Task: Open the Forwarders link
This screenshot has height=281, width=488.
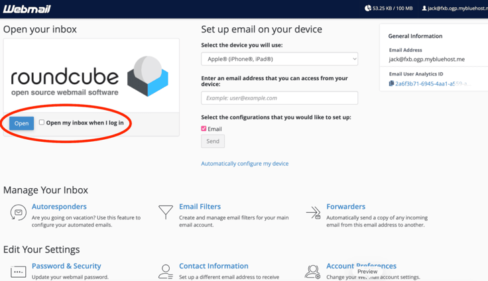Action: click(345, 206)
